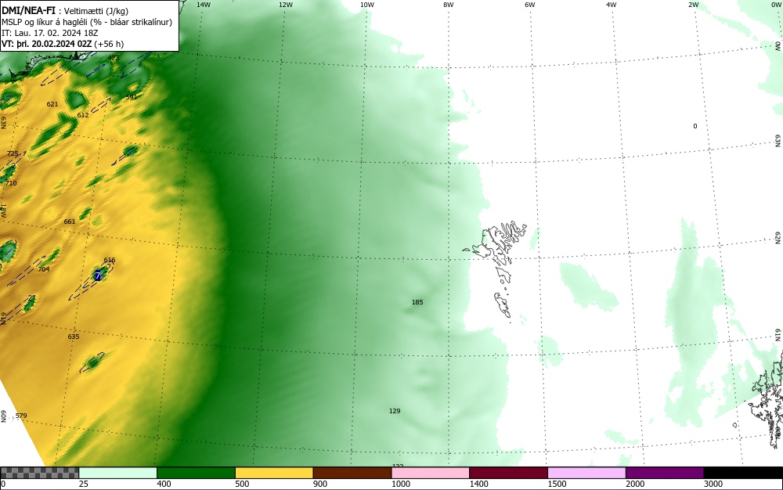Click the legend scale value 400
The image size is (783, 490).
pyautogui.click(x=164, y=484)
